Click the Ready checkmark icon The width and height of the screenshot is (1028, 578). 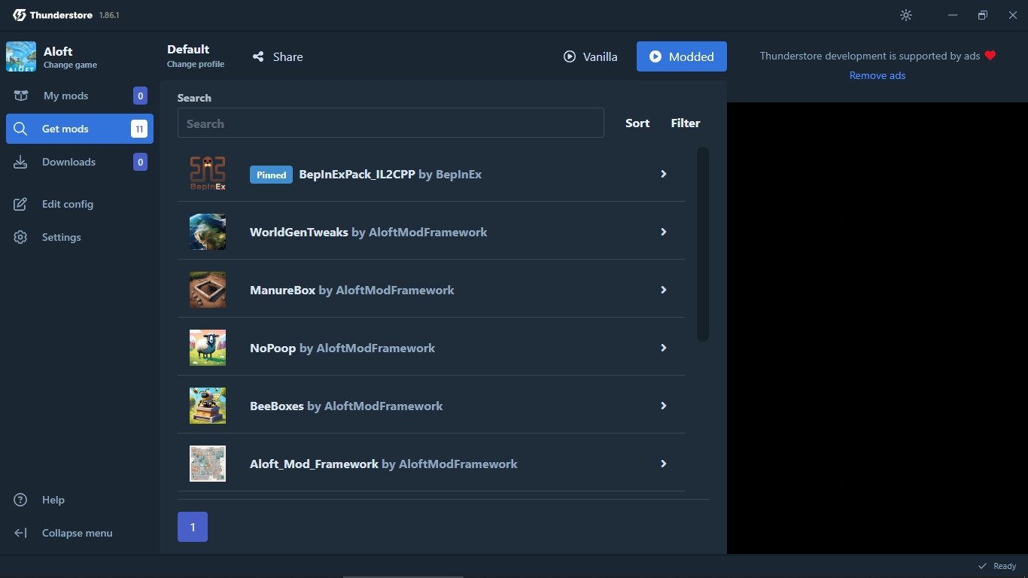[x=982, y=566]
